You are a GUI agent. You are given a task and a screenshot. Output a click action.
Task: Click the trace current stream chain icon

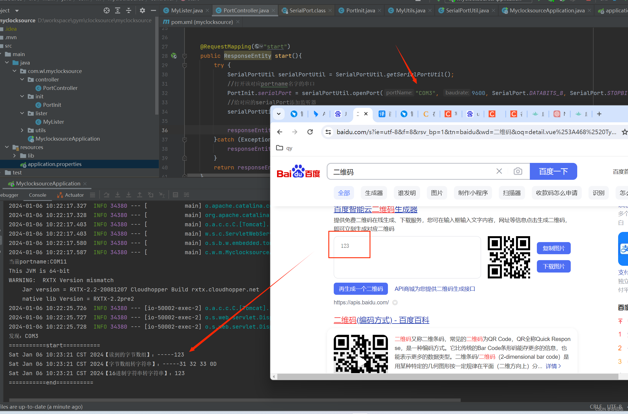point(186,195)
